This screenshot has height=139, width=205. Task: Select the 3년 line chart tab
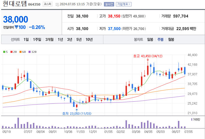[70, 39]
